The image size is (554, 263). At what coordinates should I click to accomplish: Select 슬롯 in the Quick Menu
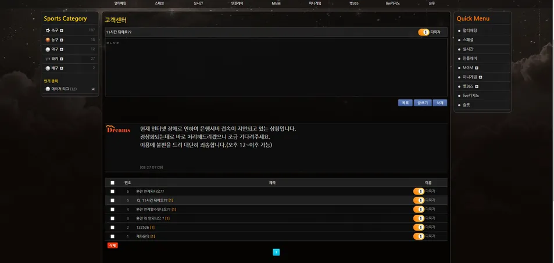pos(466,105)
